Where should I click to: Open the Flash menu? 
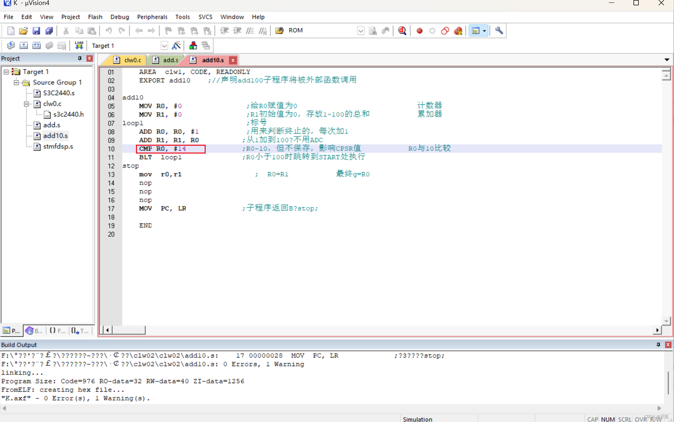point(95,17)
